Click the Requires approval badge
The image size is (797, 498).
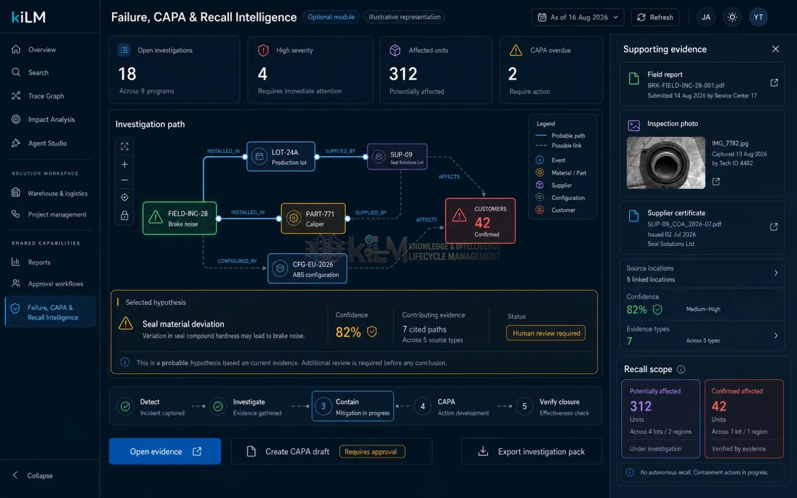click(372, 452)
